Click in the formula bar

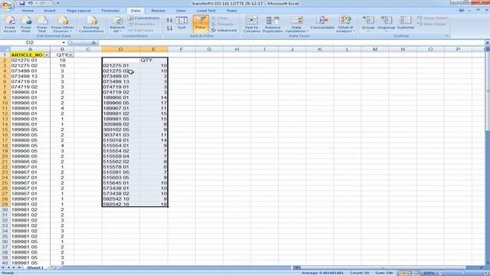[291, 43]
